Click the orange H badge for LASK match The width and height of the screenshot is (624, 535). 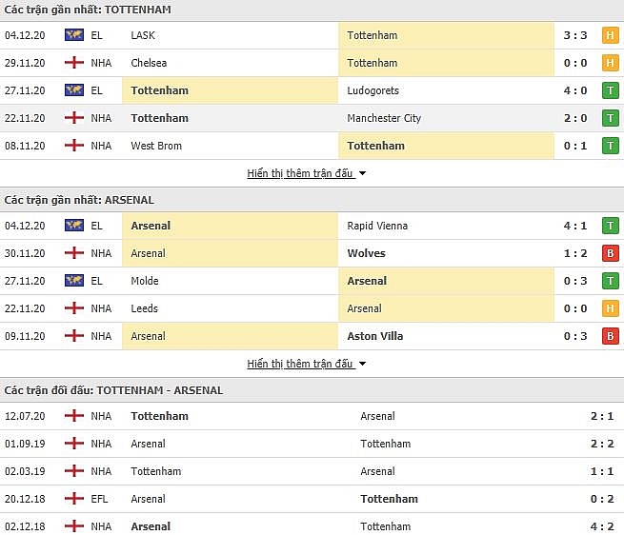610,35
